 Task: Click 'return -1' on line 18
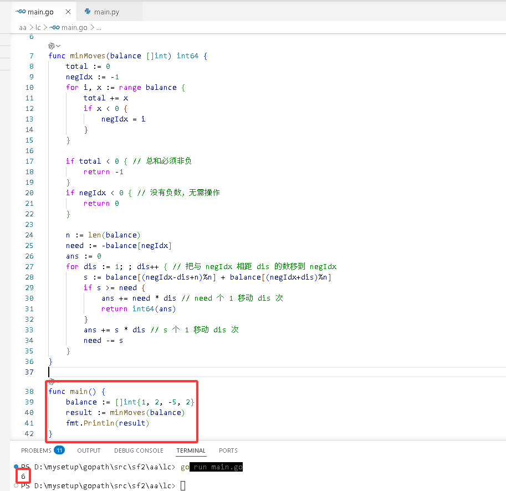click(x=103, y=172)
